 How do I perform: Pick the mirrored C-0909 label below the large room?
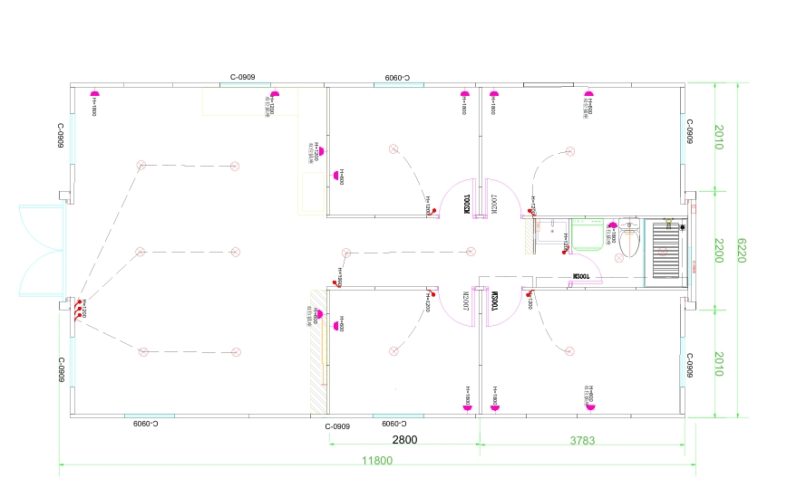tap(146, 424)
